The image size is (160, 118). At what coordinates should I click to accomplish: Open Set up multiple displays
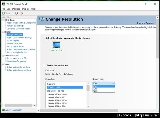click(x=17, y=52)
